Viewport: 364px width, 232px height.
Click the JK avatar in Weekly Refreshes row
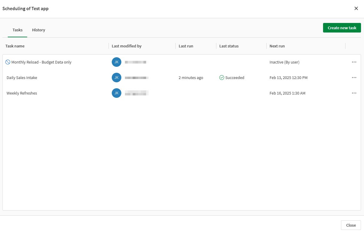(x=117, y=93)
